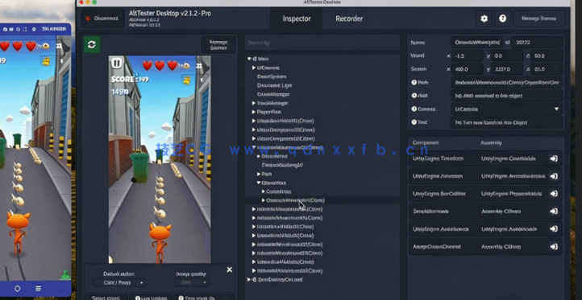Tap the circle home icon in phone window
Screen dimensions: 582x300
coord(18,289)
